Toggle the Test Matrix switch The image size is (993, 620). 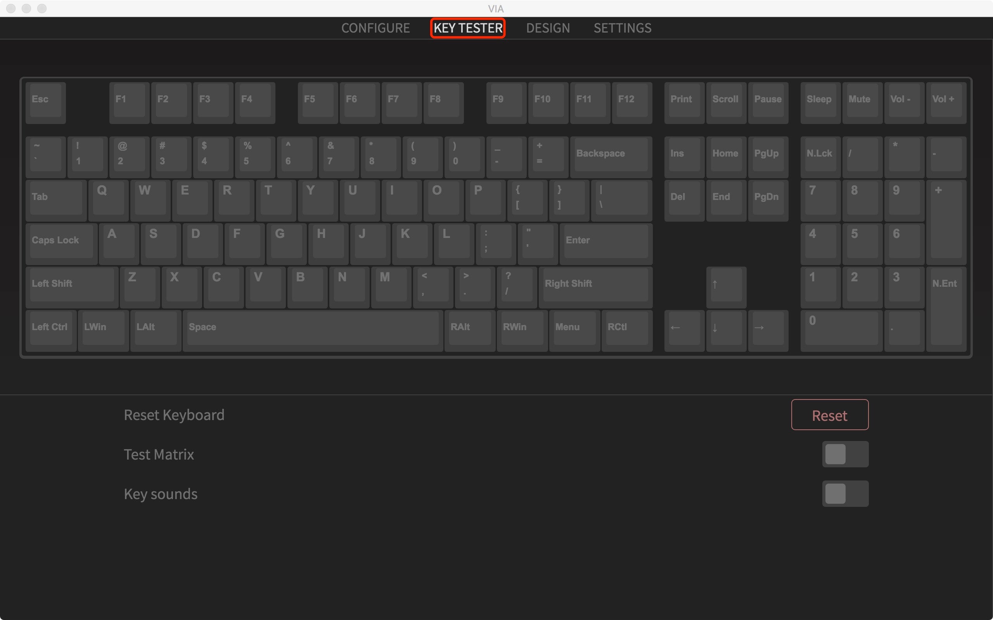pos(846,454)
